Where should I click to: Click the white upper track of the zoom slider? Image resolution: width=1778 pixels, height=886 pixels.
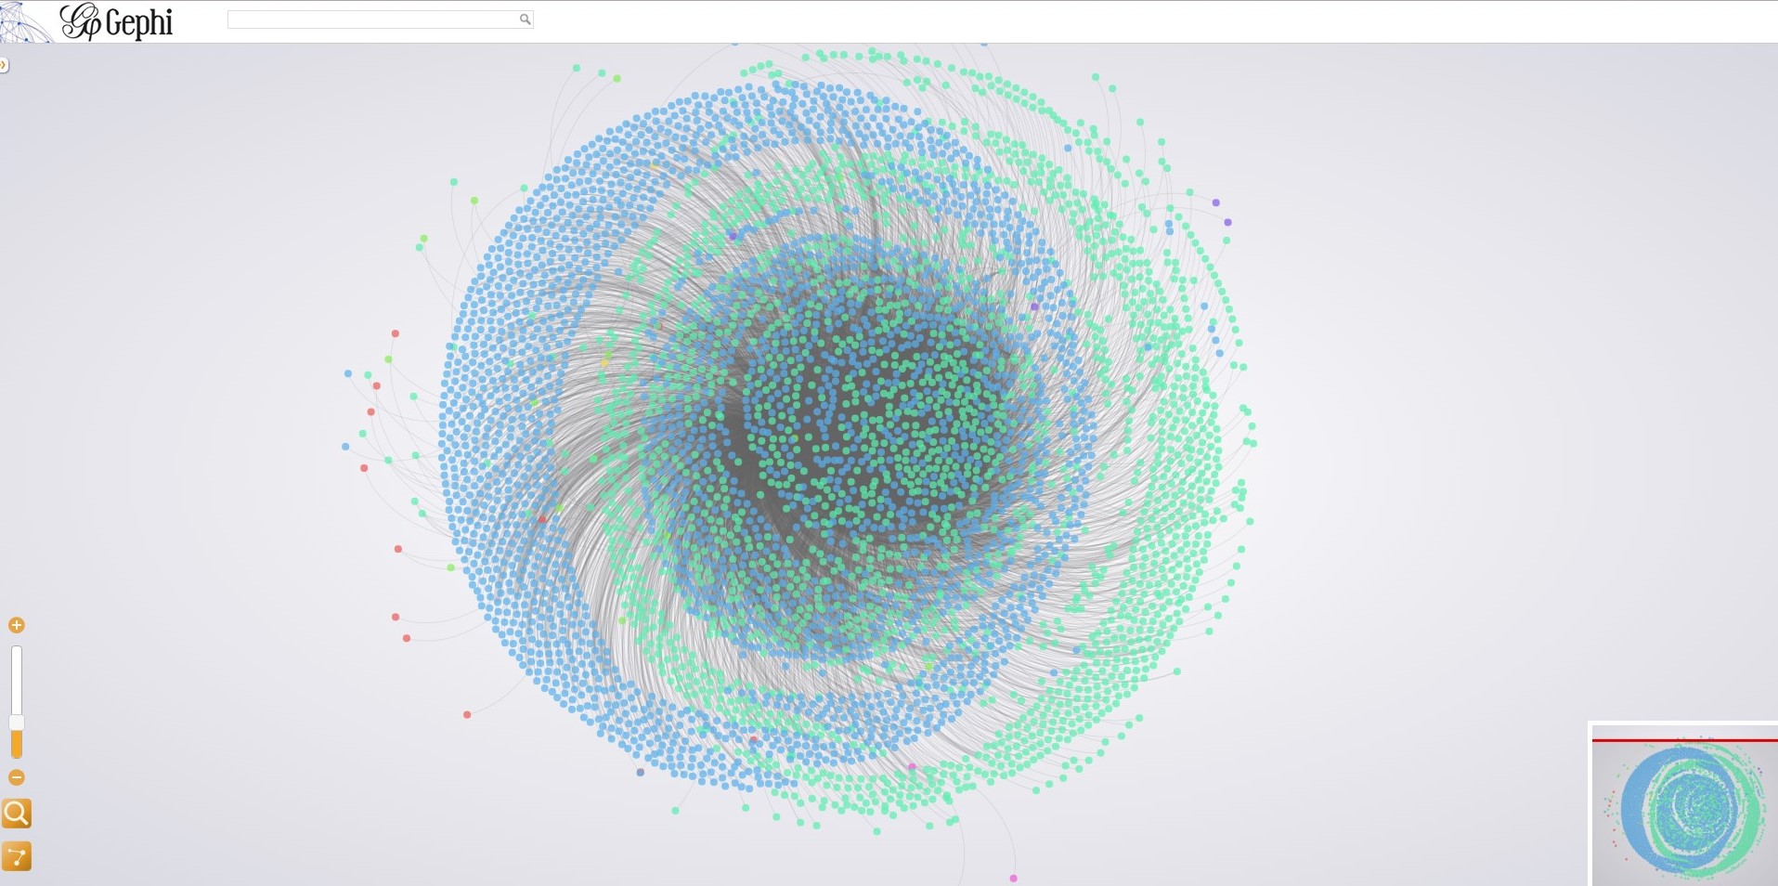16,678
